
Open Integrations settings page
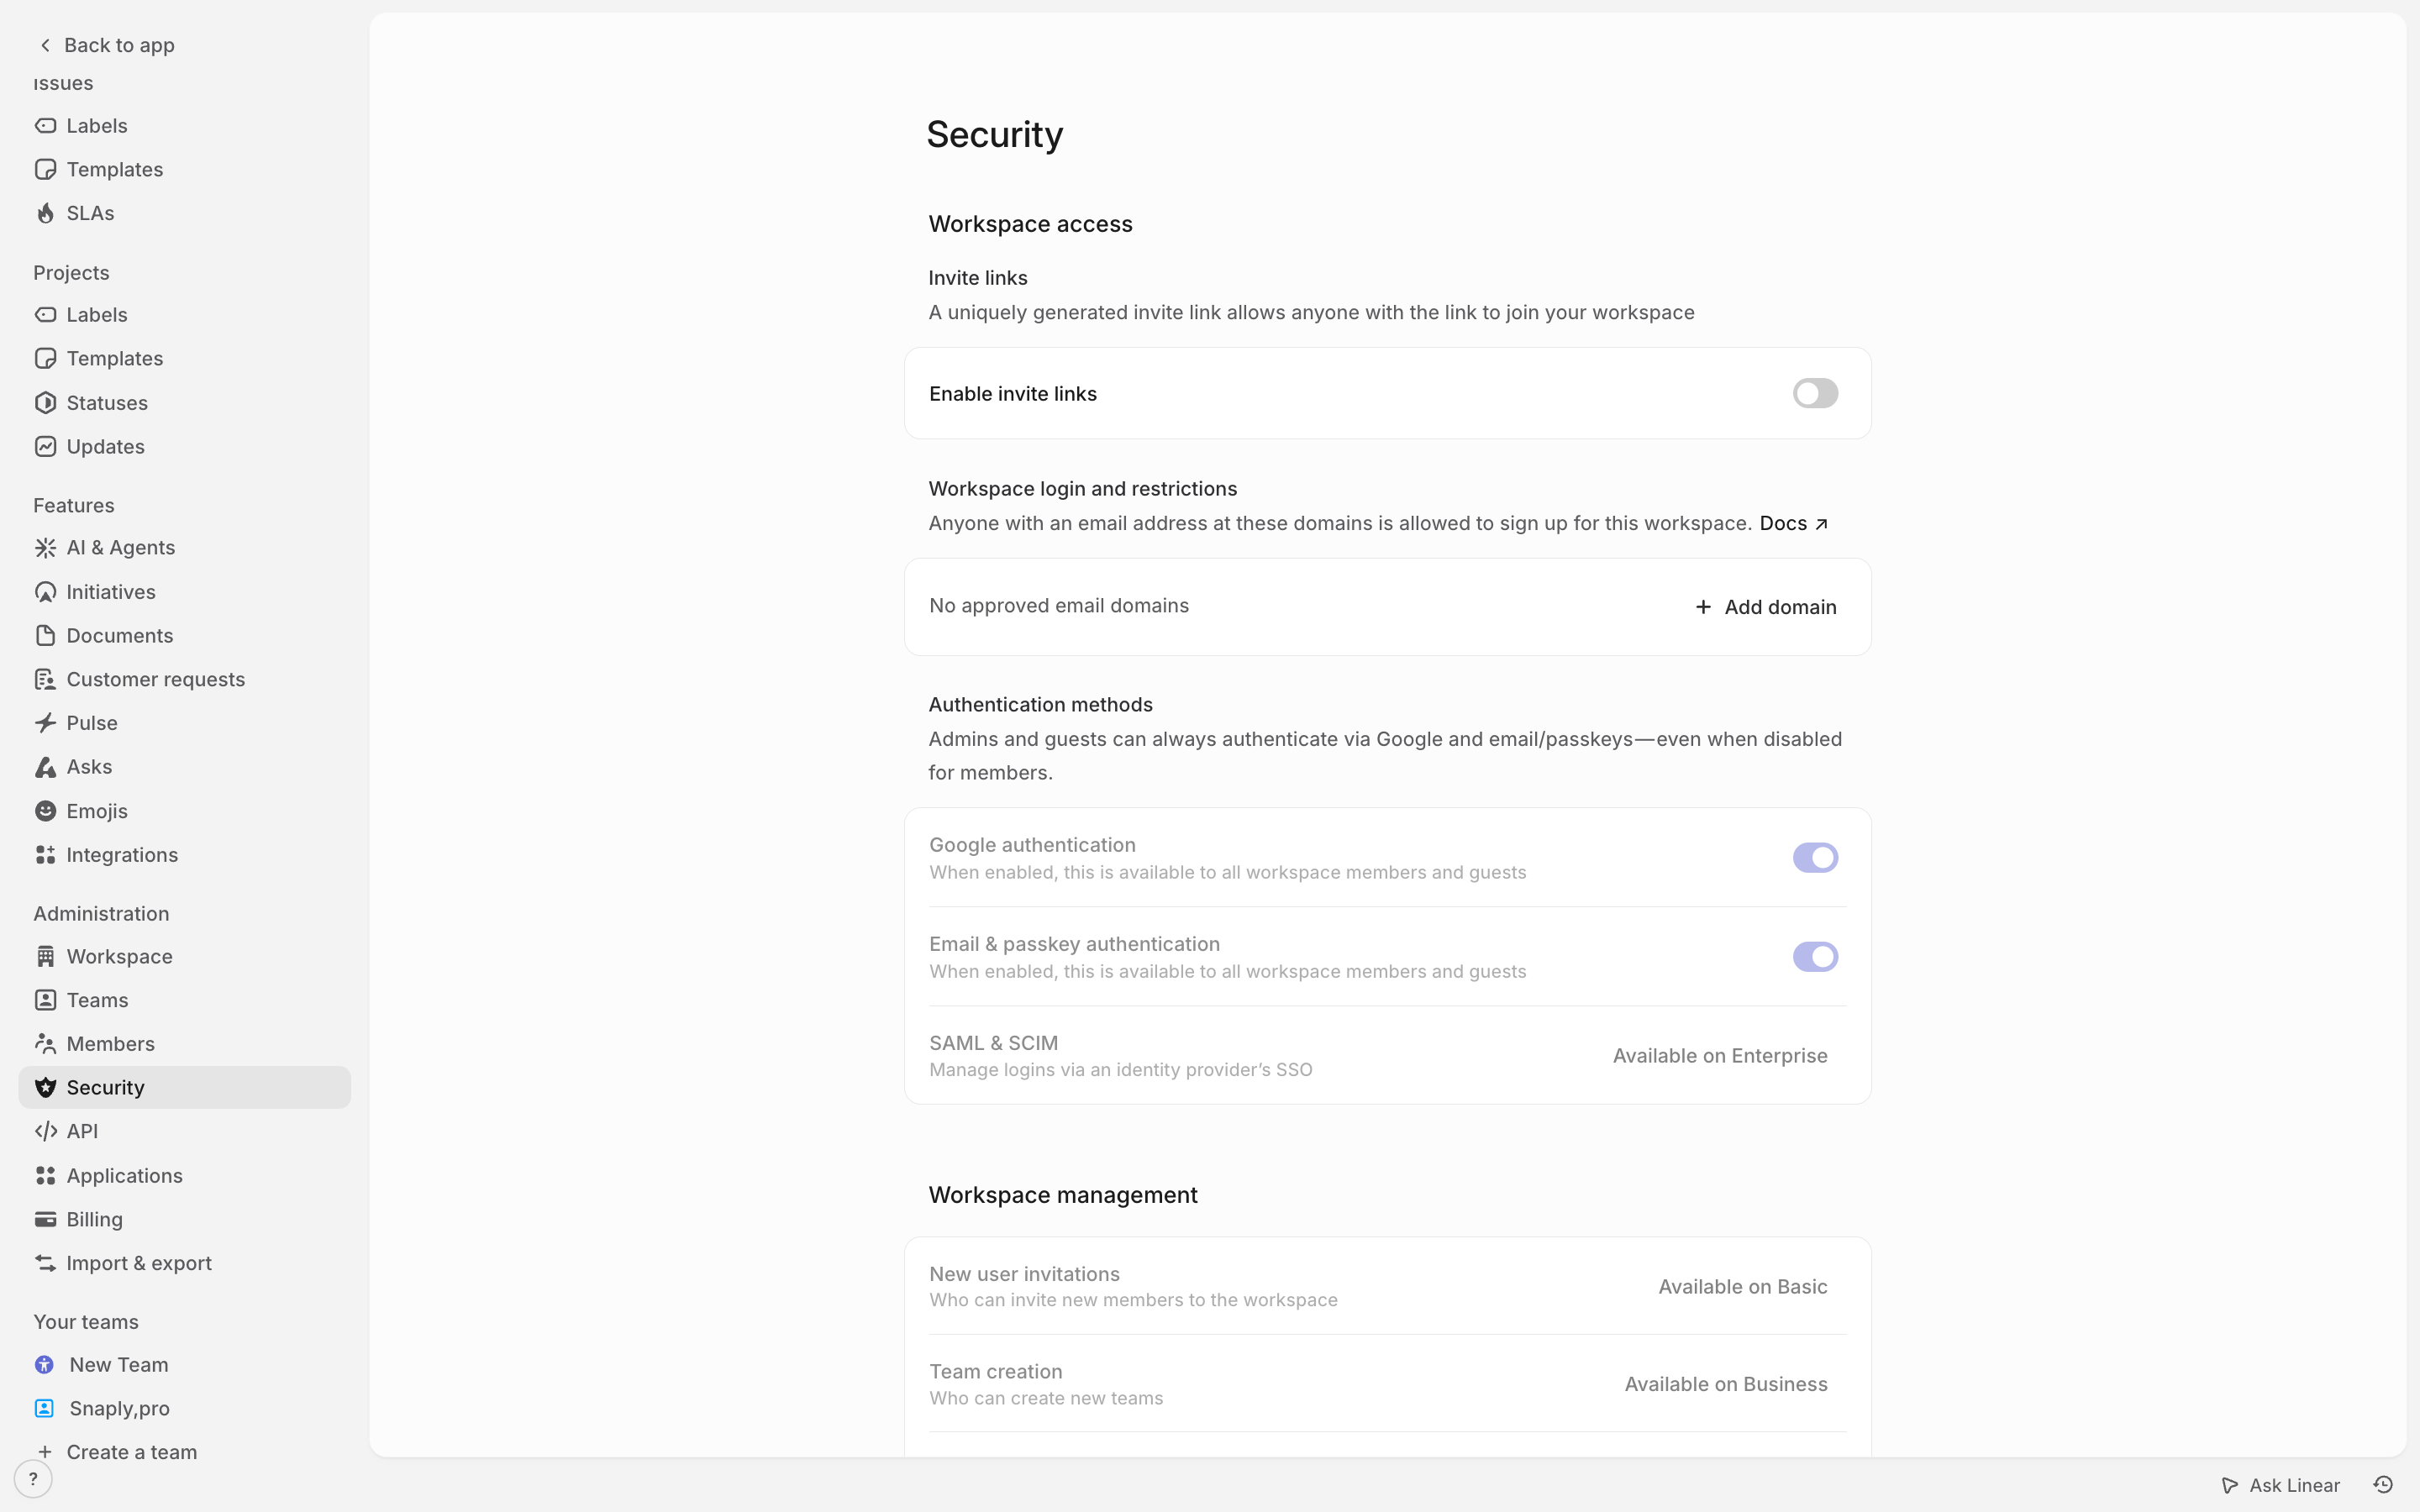click(185, 855)
